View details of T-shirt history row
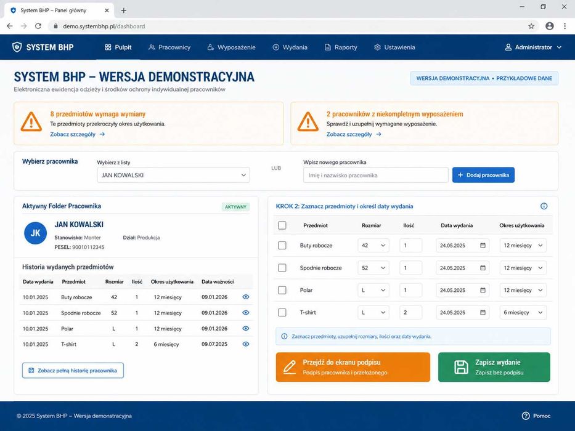This screenshot has width=575, height=431. [246, 344]
